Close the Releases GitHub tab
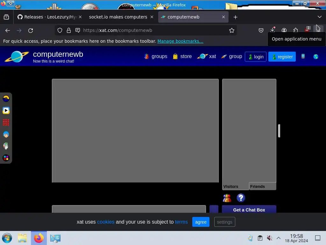Screen dimensions: 326x245 80,17
